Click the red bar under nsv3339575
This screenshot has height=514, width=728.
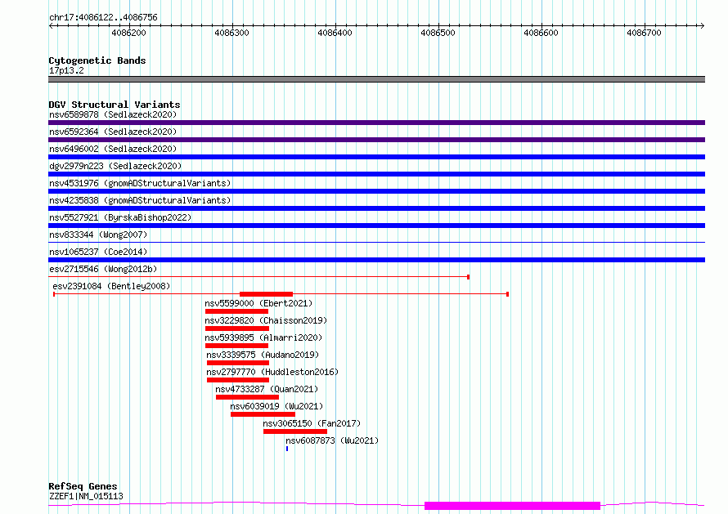[x=238, y=363]
